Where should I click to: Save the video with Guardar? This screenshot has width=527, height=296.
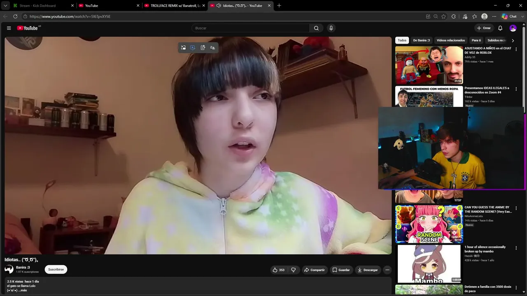(x=341, y=270)
